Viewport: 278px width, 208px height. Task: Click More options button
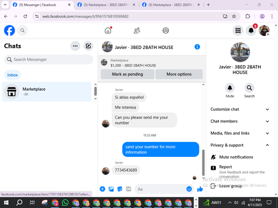[179, 74]
